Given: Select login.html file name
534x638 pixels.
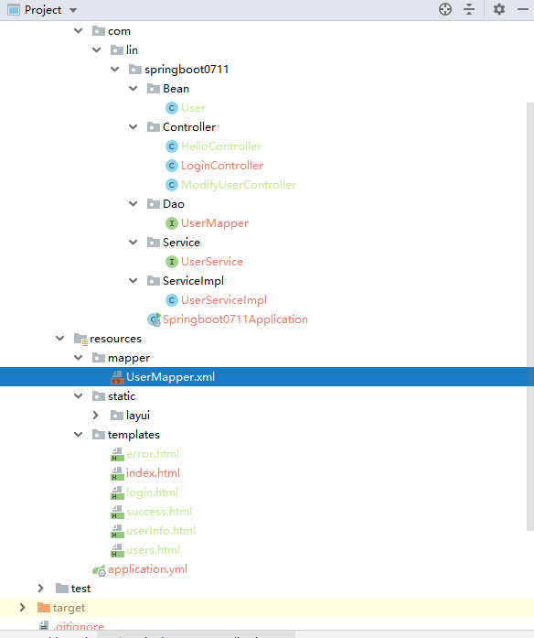Looking at the screenshot, I should point(152,492).
